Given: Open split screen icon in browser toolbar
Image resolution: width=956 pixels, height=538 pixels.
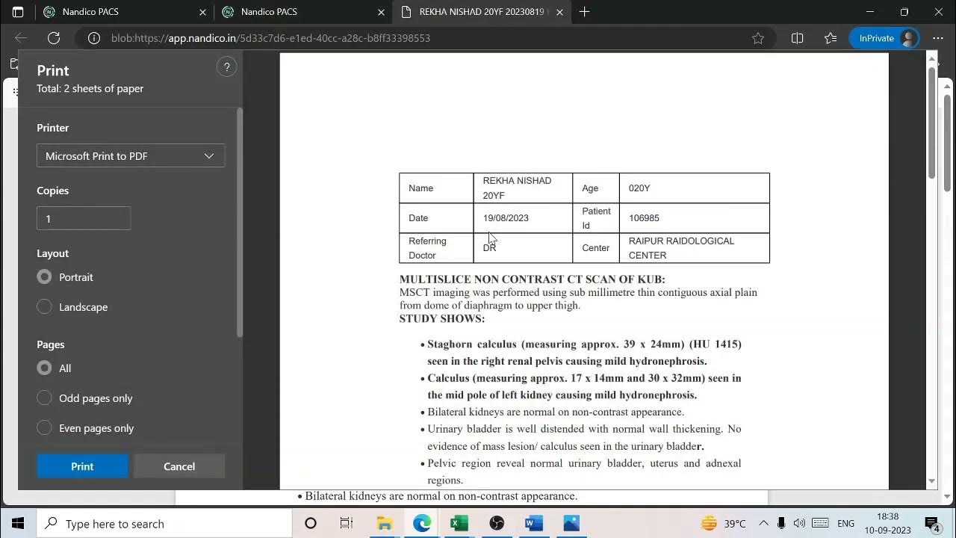Looking at the screenshot, I should pos(797,38).
